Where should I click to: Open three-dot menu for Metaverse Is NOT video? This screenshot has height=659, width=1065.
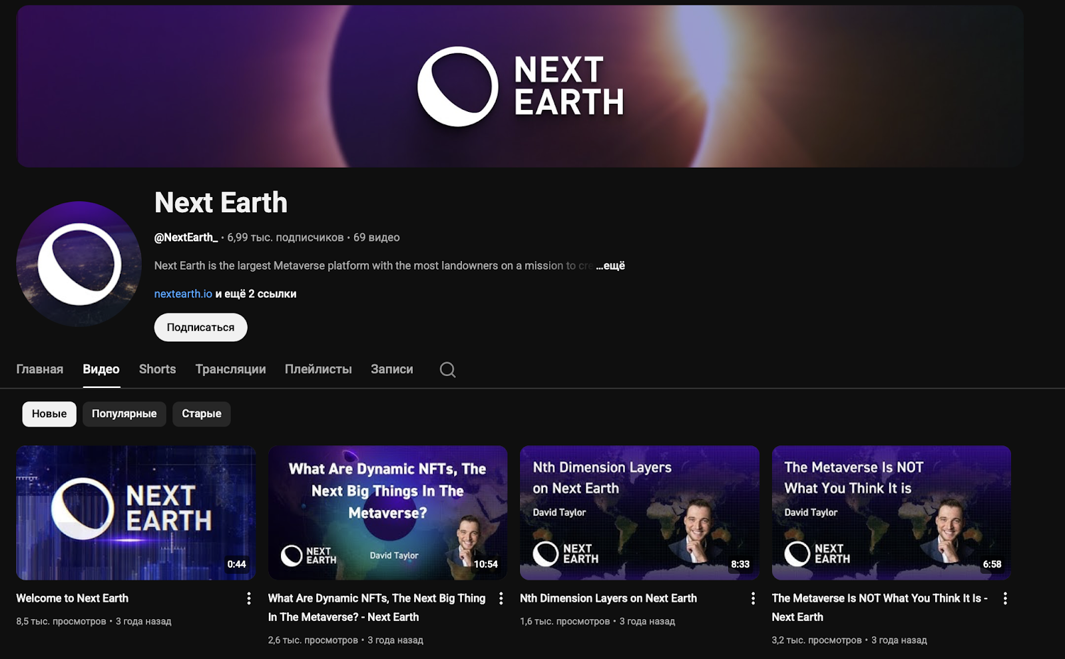click(x=1005, y=598)
